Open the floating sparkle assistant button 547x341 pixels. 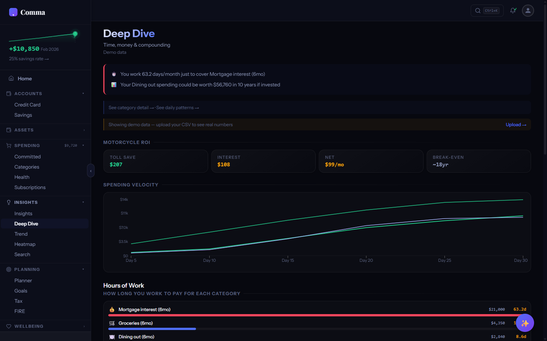[525, 323]
